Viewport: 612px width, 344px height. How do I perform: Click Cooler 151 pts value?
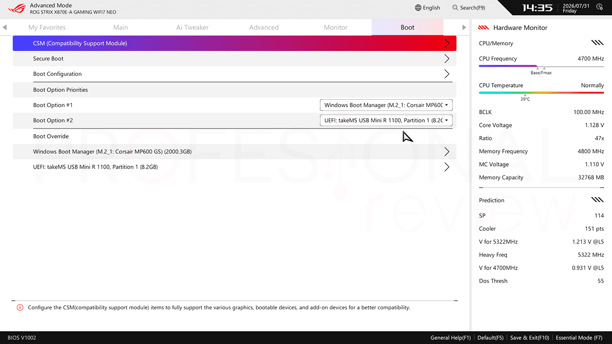[x=594, y=229]
